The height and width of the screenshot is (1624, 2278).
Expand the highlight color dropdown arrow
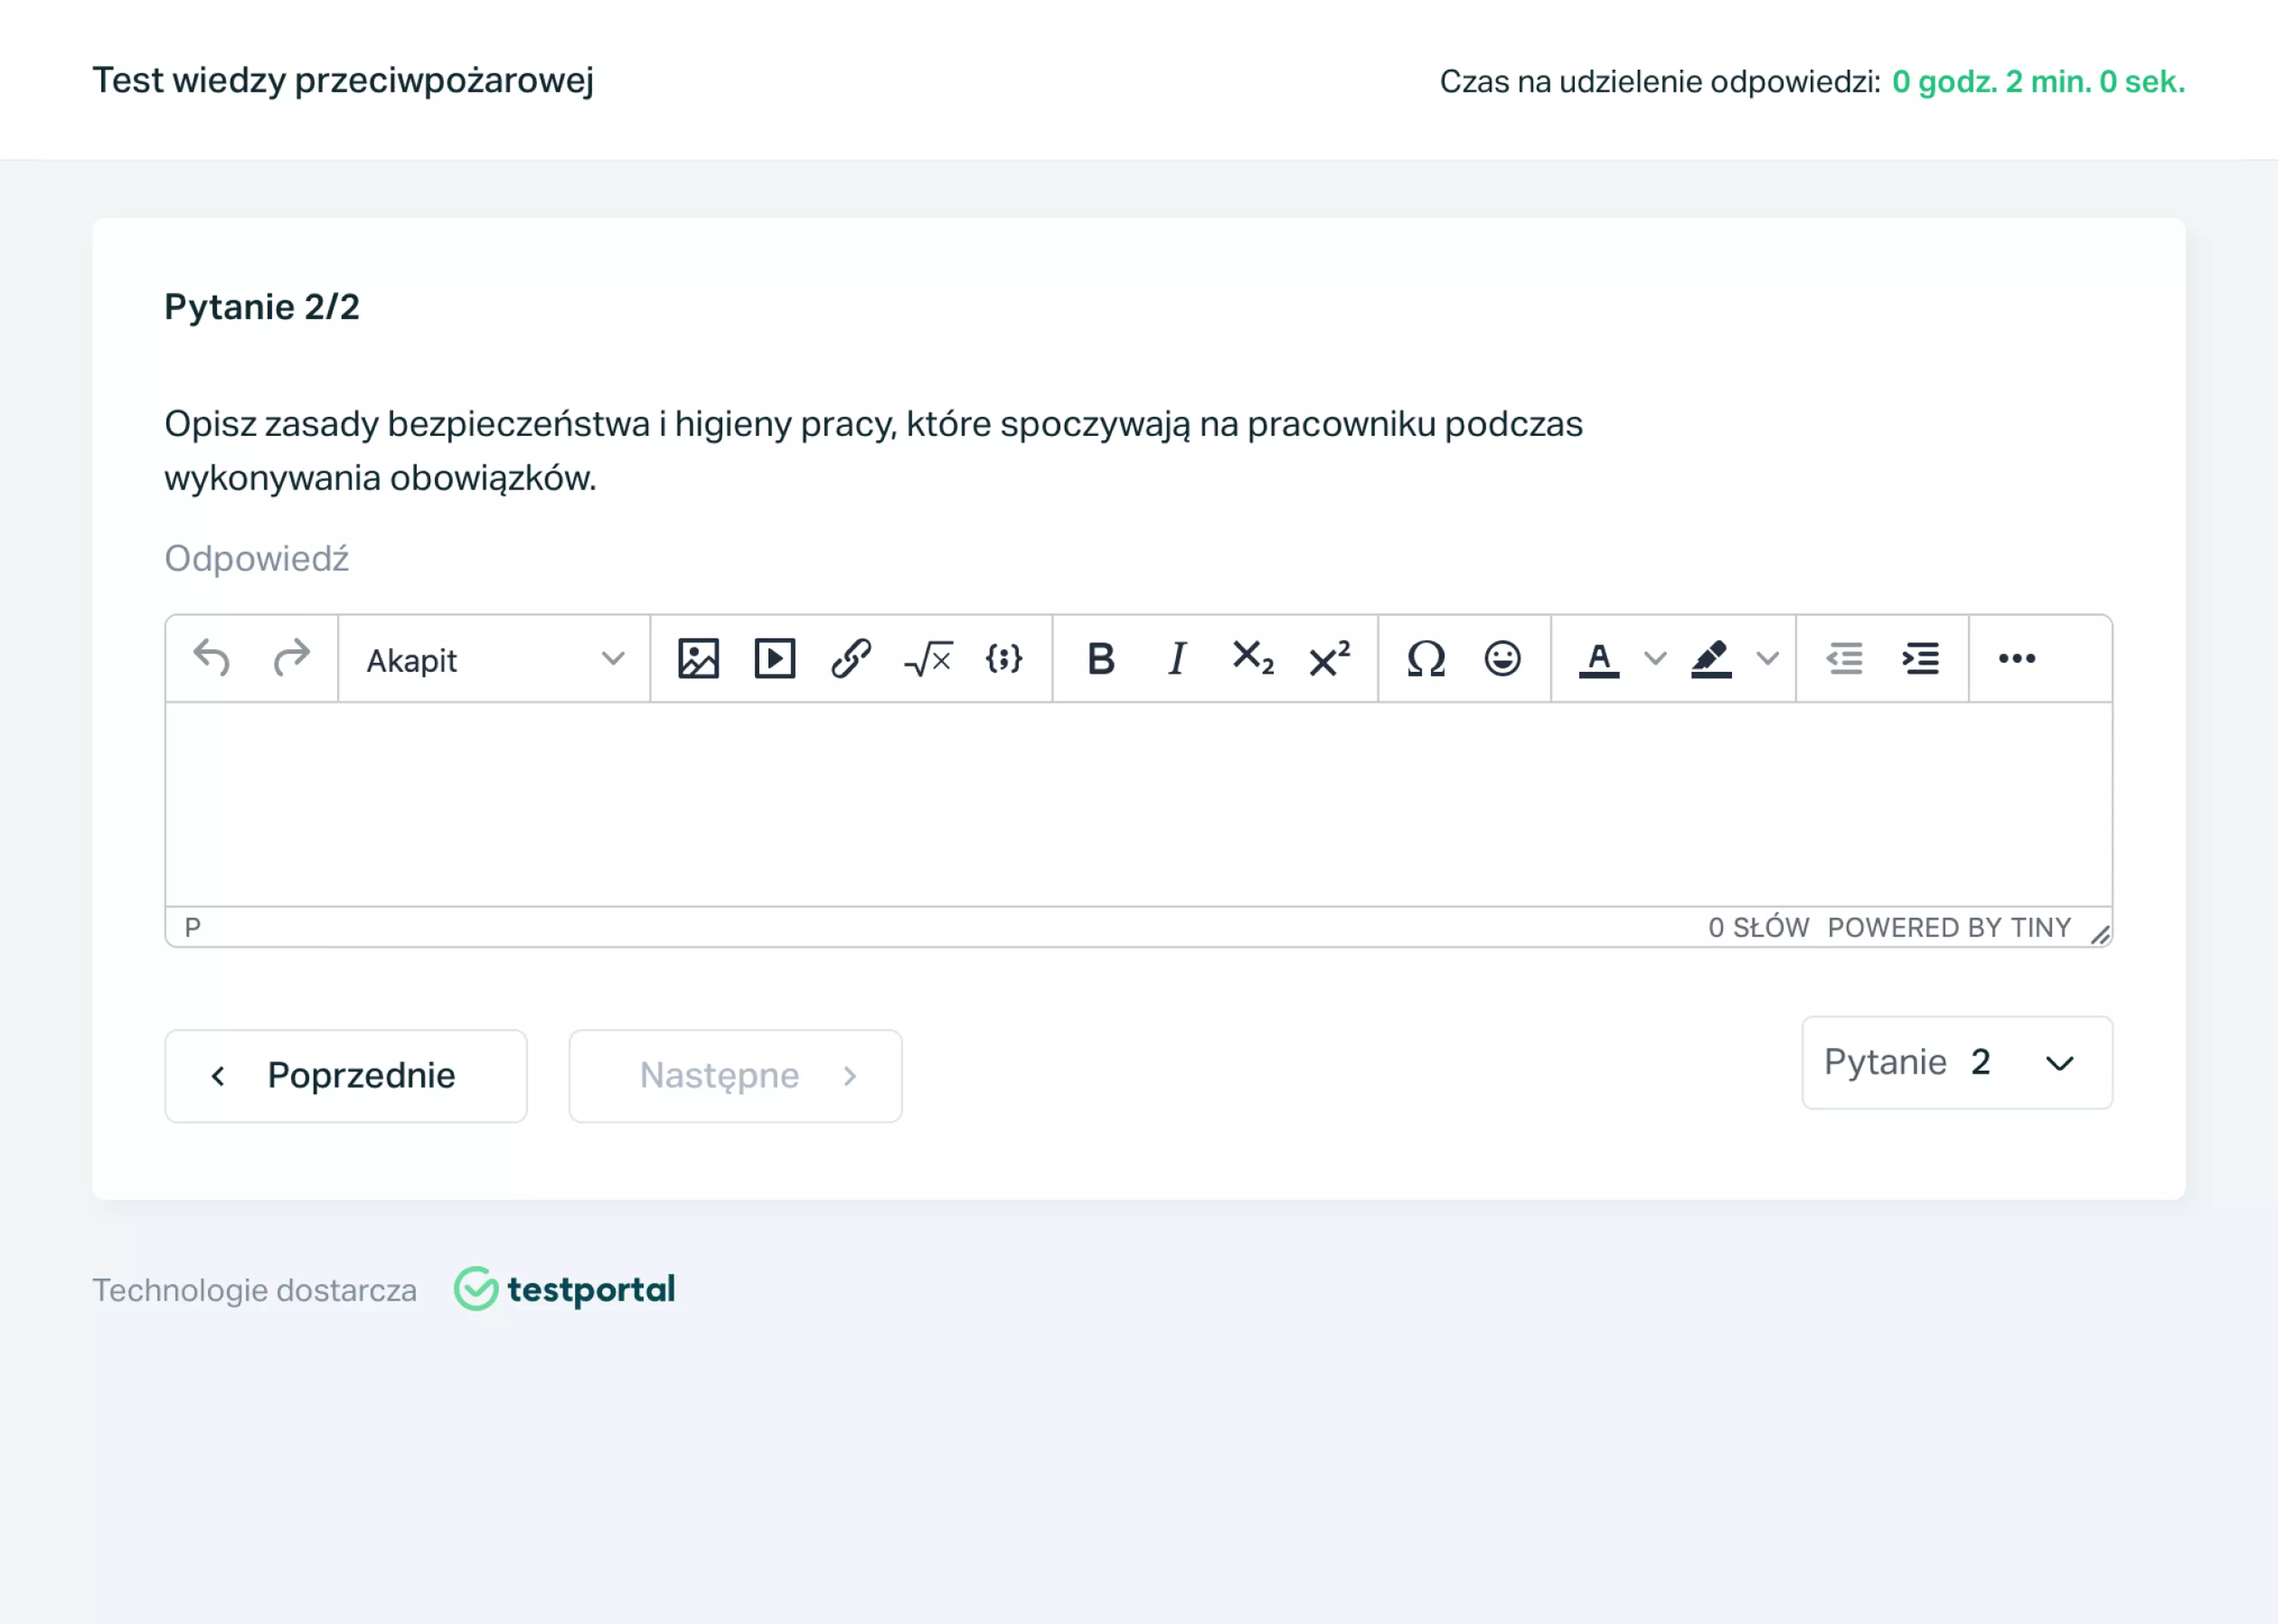(x=1768, y=659)
